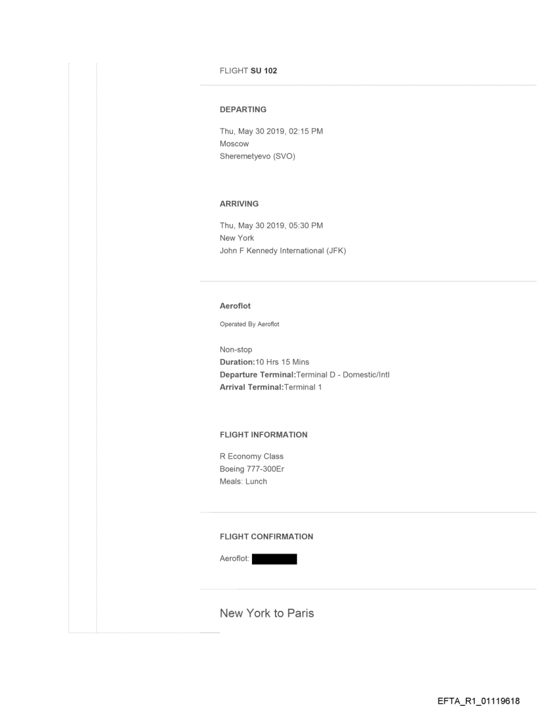Open the New York to Paris heading

[267, 613]
